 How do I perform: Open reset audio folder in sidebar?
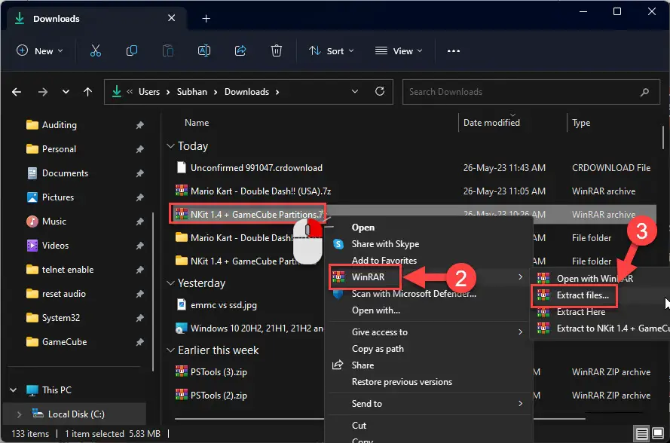[63, 294]
